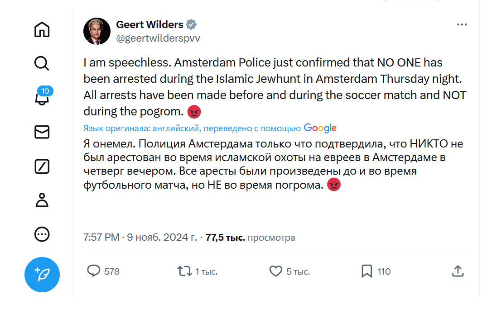Click the @geertwilderspvv handle

[158, 38]
